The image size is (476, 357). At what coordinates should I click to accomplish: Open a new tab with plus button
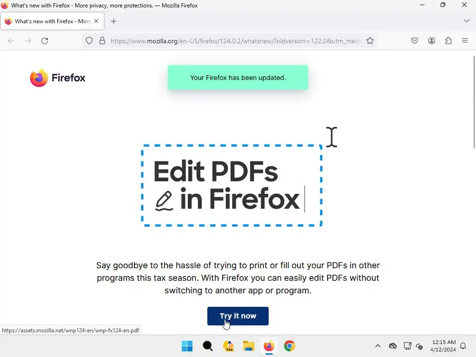tap(113, 21)
